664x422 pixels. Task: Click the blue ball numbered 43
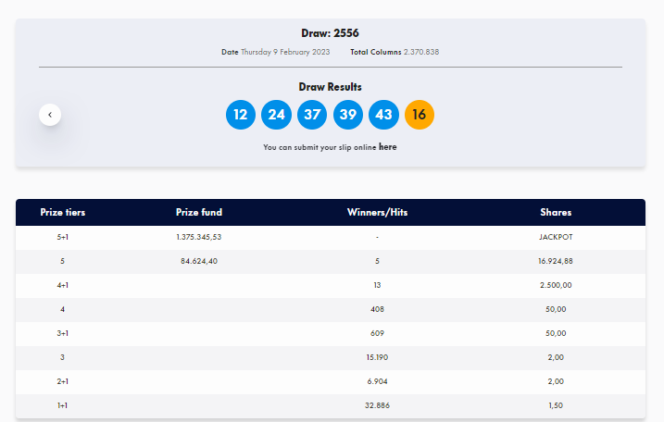click(383, 115)
